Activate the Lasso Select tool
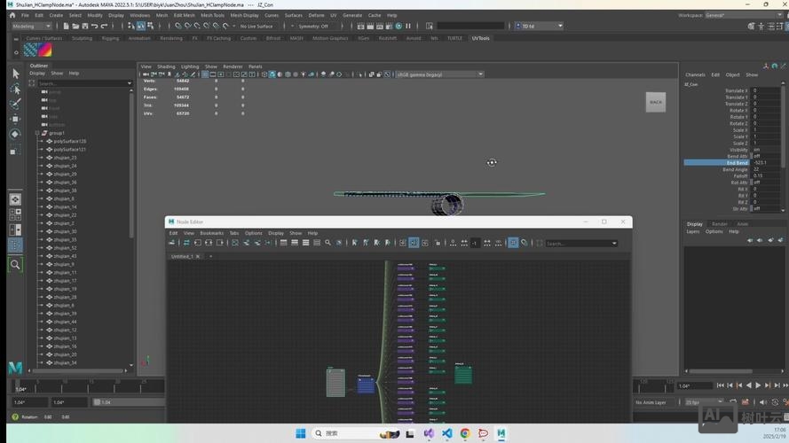789x443 pixels. click(x=15, y=89)
